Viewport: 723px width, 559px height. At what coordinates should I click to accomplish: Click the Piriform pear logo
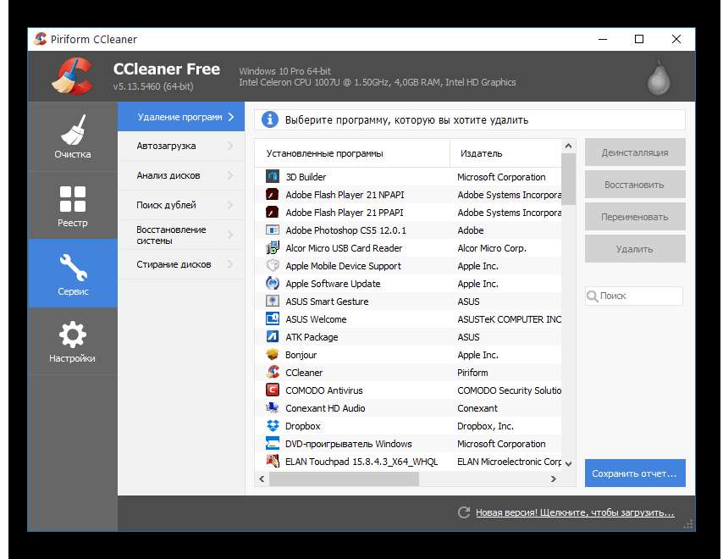click(x=659, y=77)
